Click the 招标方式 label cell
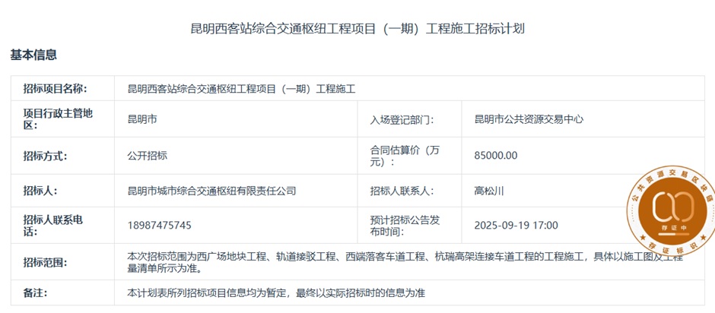 click(x=46, y=156)
